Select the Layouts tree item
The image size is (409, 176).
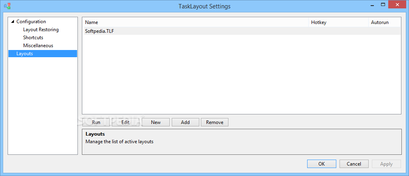click(x=43, y=54)
